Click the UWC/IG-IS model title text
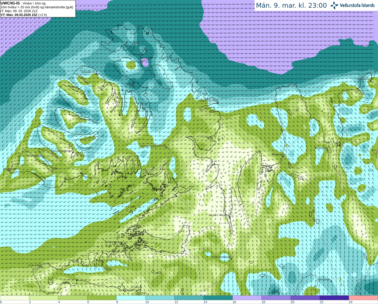Viewport: 378px width, 304px height. coord(10,3)
